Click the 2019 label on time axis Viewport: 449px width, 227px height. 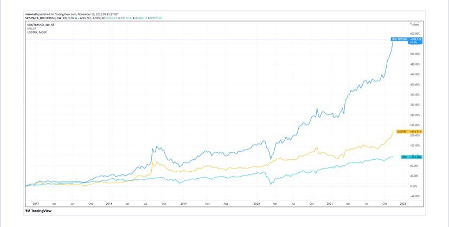tap(183, 203)
